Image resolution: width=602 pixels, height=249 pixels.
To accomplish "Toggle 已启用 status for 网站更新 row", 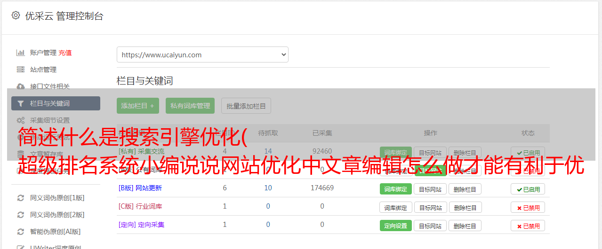I will [x=528, y=189].
